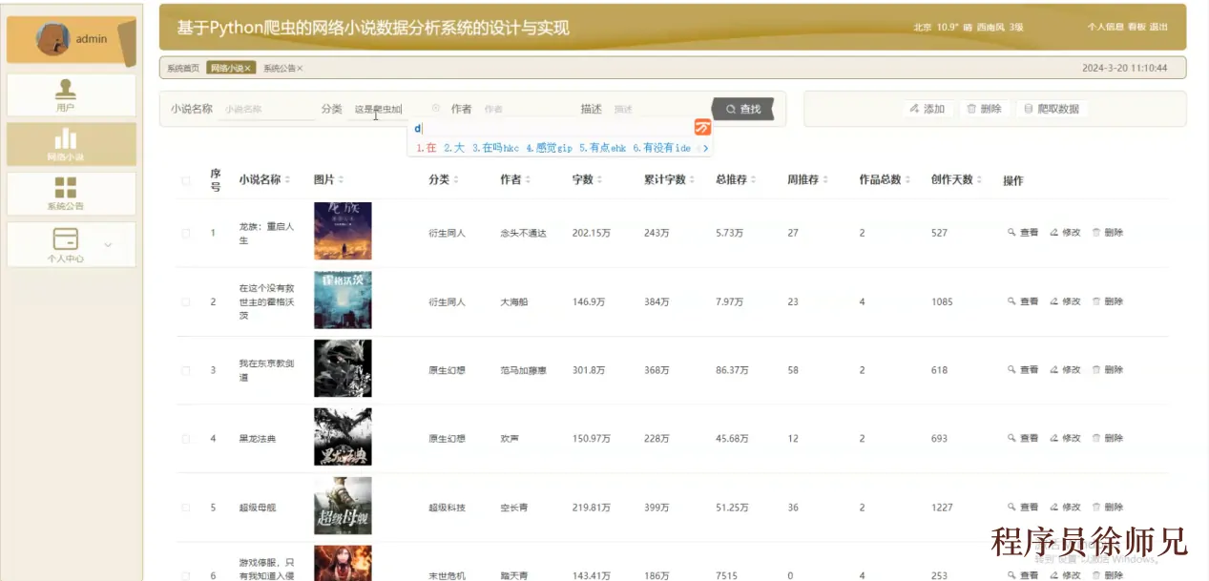1209x581 pixels.
Task: Sort by the 累计字数 column arrows
Action: (693, 179)
